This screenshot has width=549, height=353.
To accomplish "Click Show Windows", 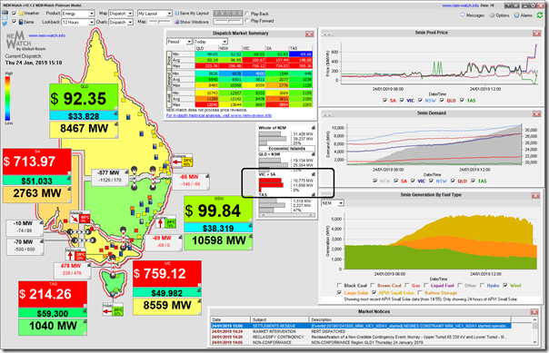I will (192, 22).
